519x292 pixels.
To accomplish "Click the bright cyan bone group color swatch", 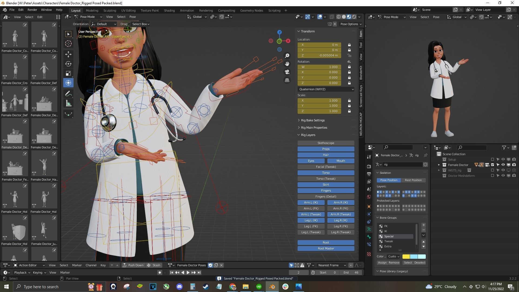I will pyautogui.click(x=422, y=257).
